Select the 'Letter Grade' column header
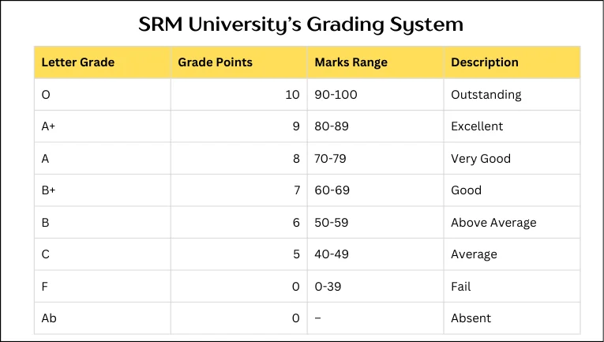 click(77, 62)
